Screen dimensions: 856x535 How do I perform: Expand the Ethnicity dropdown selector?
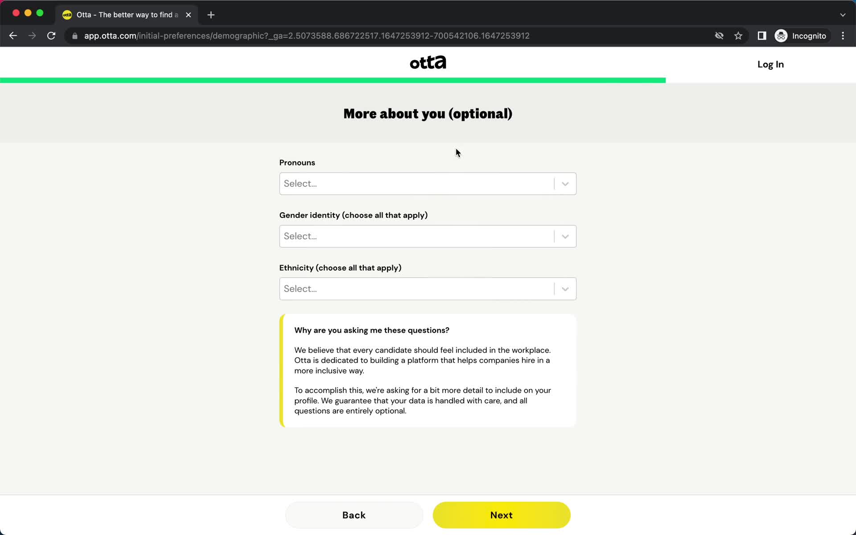point(427,288)
